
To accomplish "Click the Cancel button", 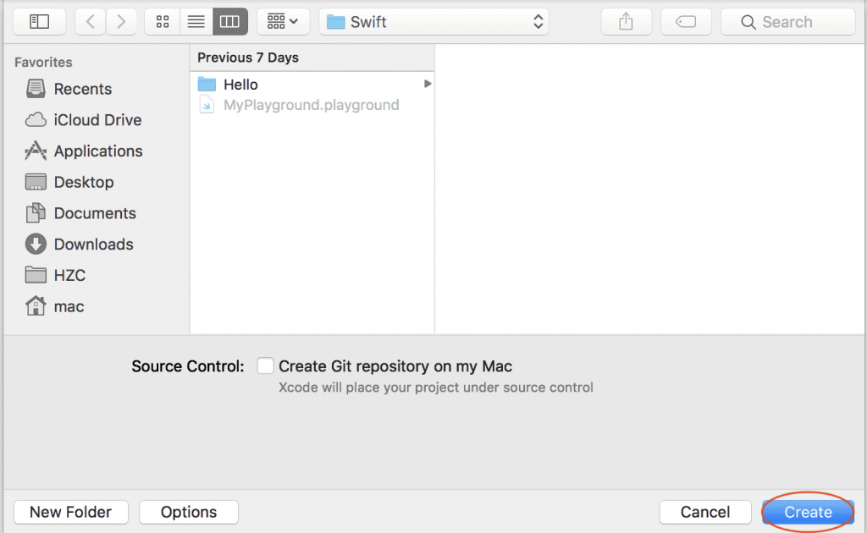I will [x=704, y=512].
